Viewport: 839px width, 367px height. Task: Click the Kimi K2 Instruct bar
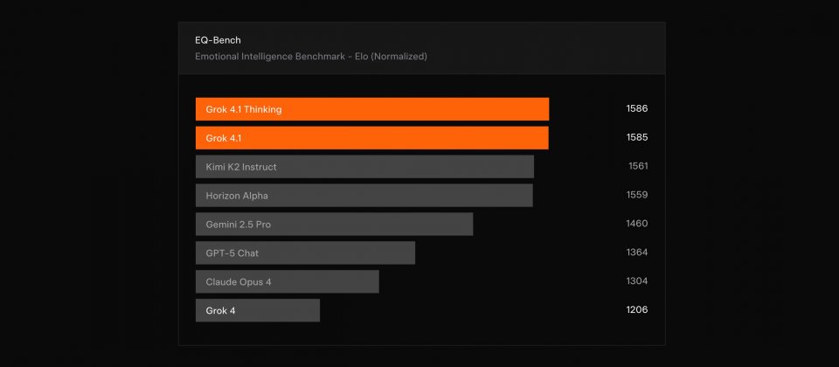(x=364, y=167)
